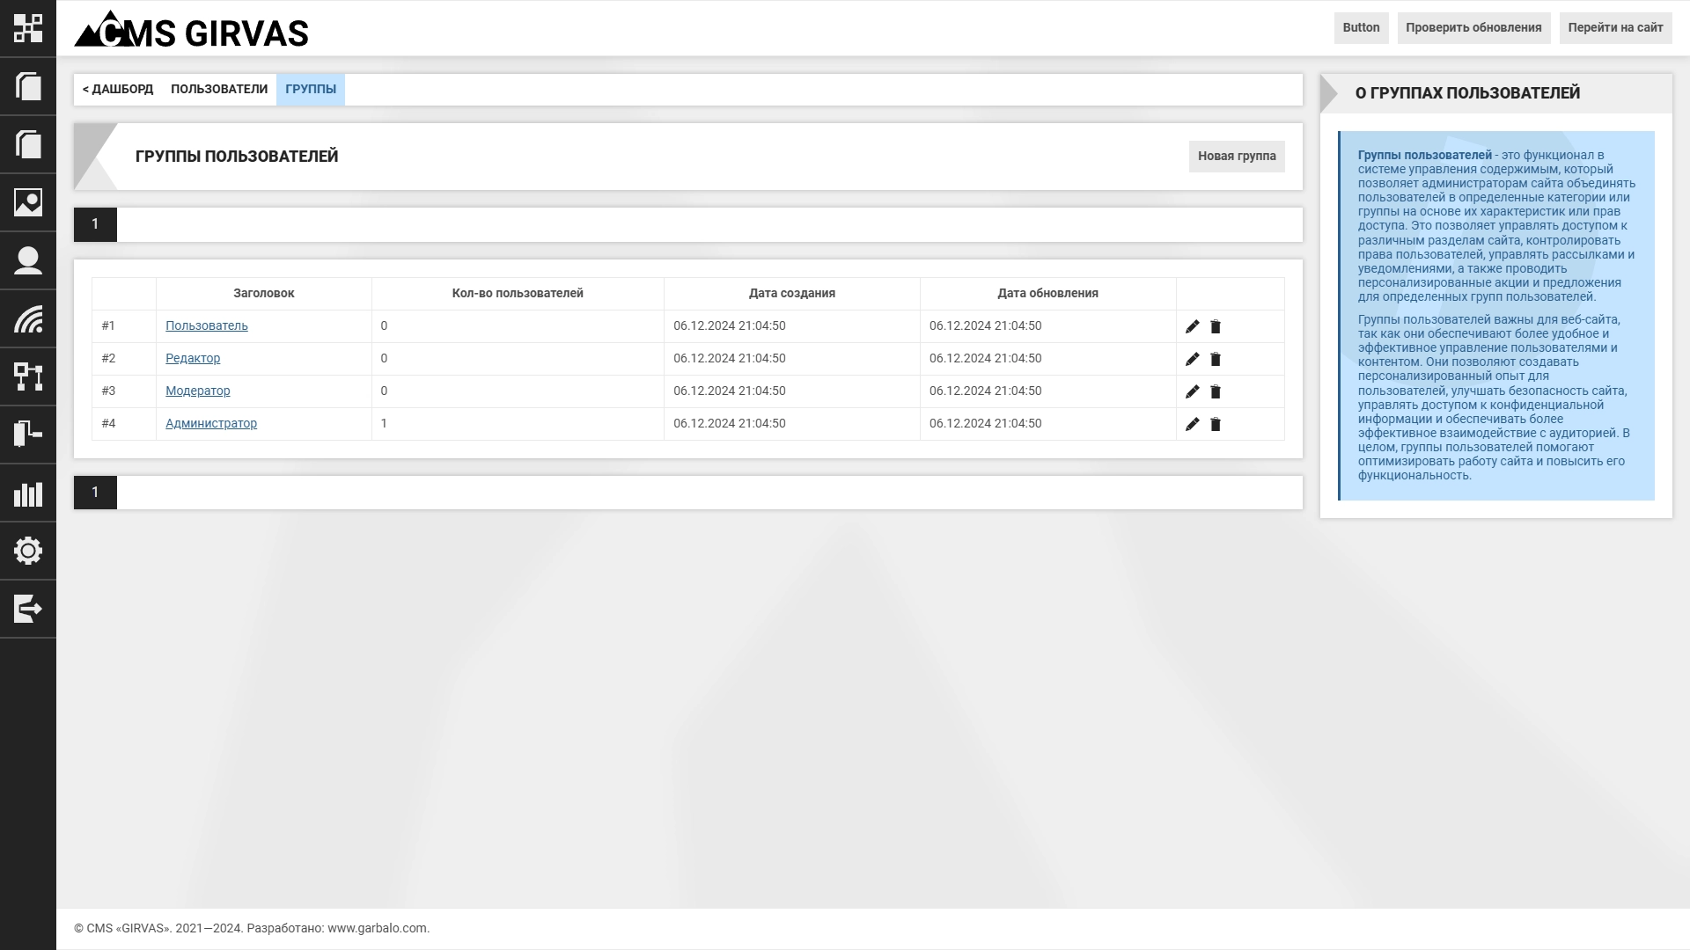Open the image gallery sidebar icon
The width and height of the screenshot is (1690, 950).
[28, 202]
